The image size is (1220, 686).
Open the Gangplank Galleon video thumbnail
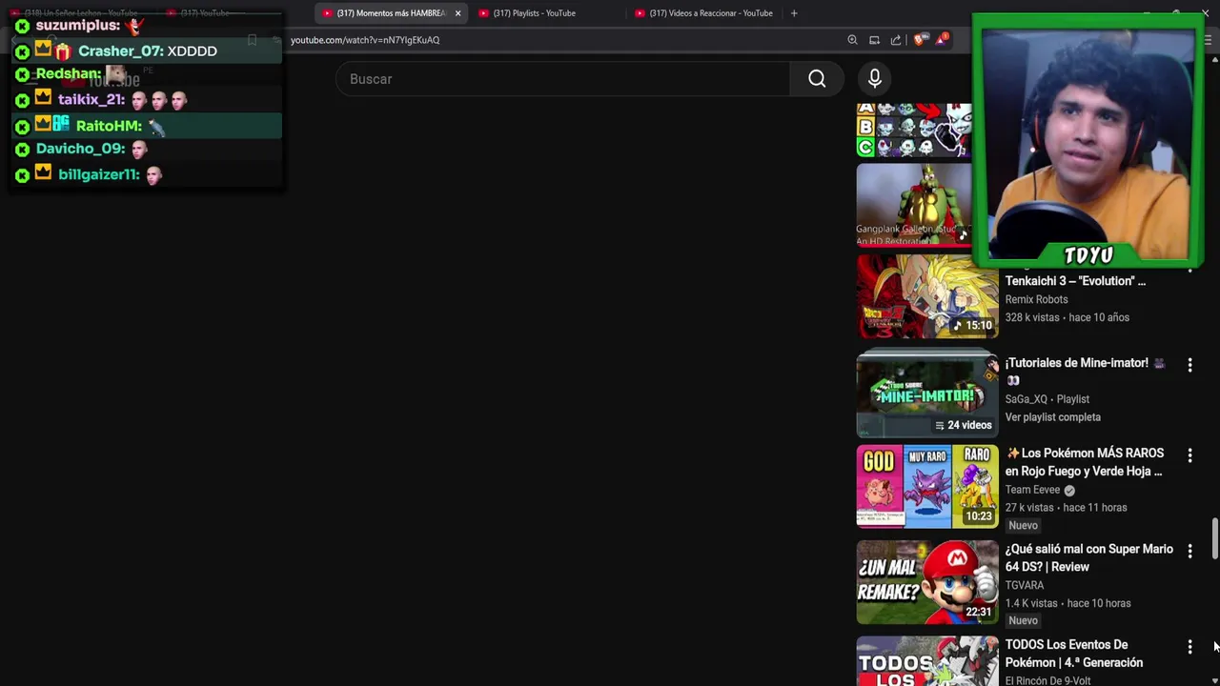pos(913,205)
